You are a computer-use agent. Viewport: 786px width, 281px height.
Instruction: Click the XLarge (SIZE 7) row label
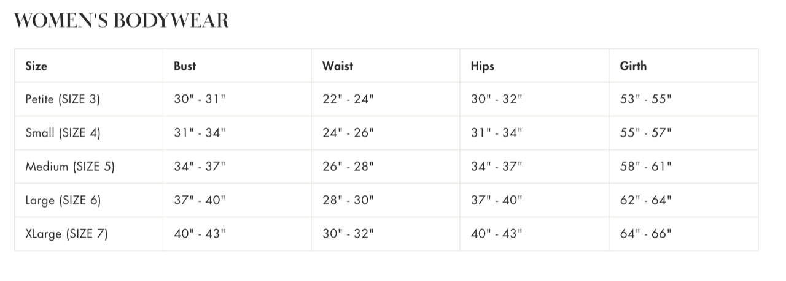point(66,233)
